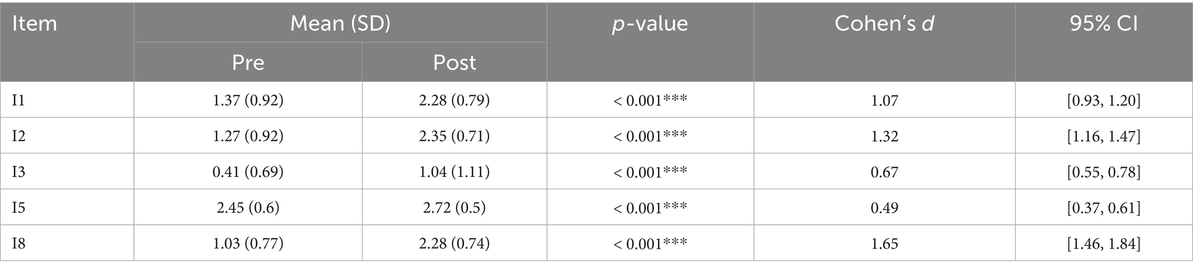Click the Pre value 1.37 (0.92)
Image resolution: width=1193 pixels, height=271 pixels.
248,100
